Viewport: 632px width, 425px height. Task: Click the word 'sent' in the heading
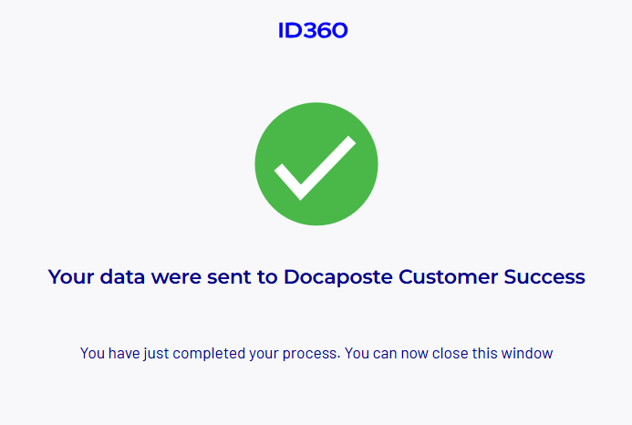[229, 277]
